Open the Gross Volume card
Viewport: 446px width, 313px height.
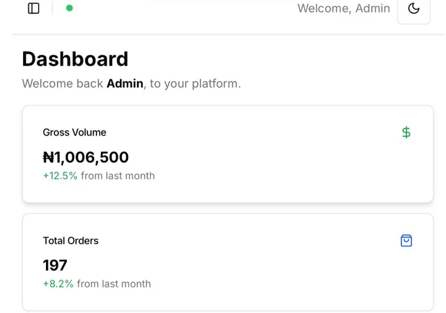[228, 154]
